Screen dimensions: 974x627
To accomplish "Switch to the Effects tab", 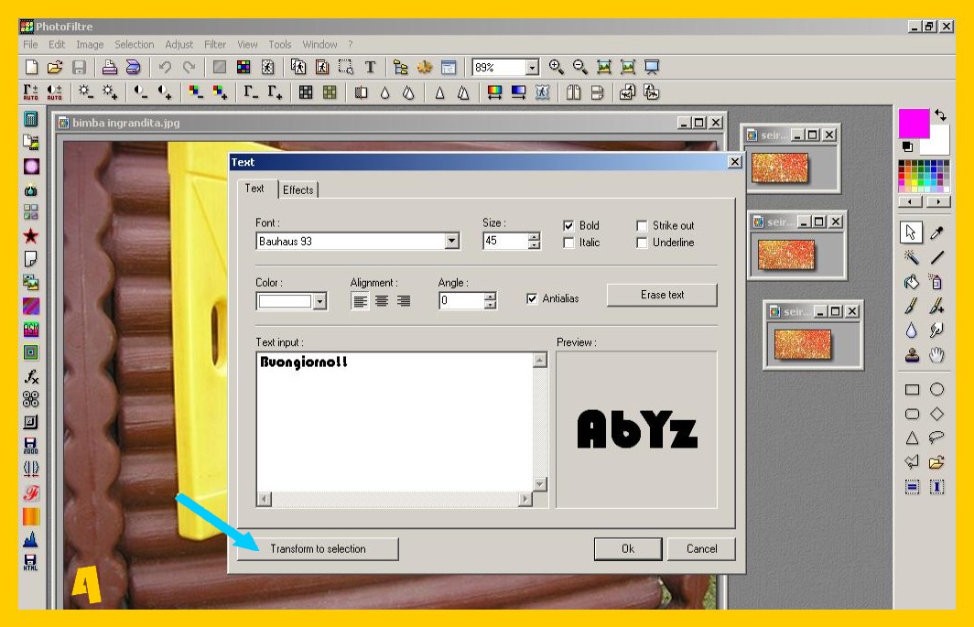I will tap(298, 189).
